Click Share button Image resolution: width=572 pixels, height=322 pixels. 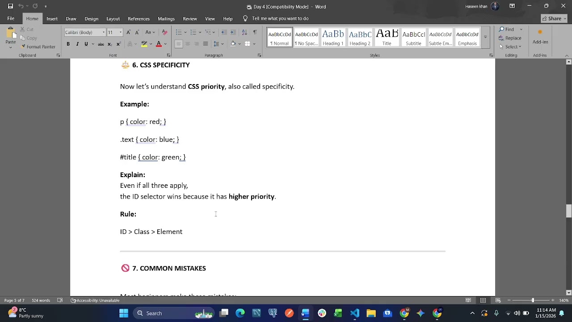(x=554, y=18)
